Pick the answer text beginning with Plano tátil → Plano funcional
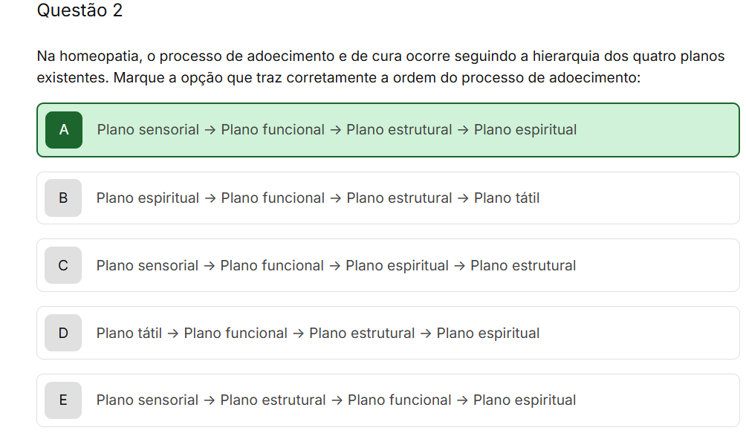The height and width of the screenshot is (439, 746). click(x=317, y=334)
